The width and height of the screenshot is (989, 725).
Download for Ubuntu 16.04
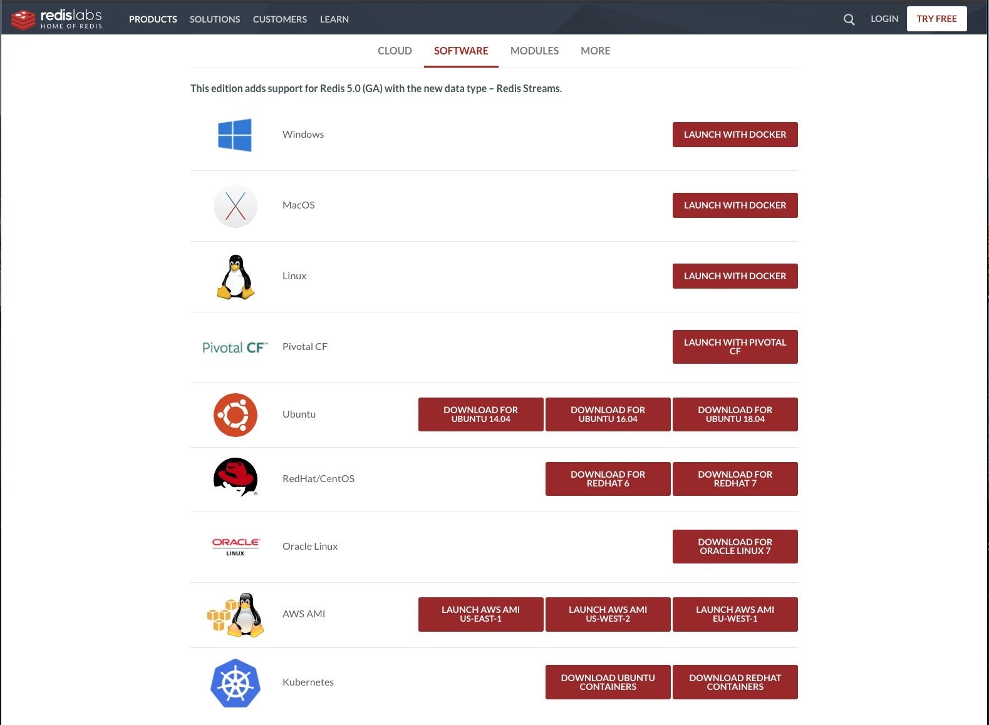click(608, 414)
